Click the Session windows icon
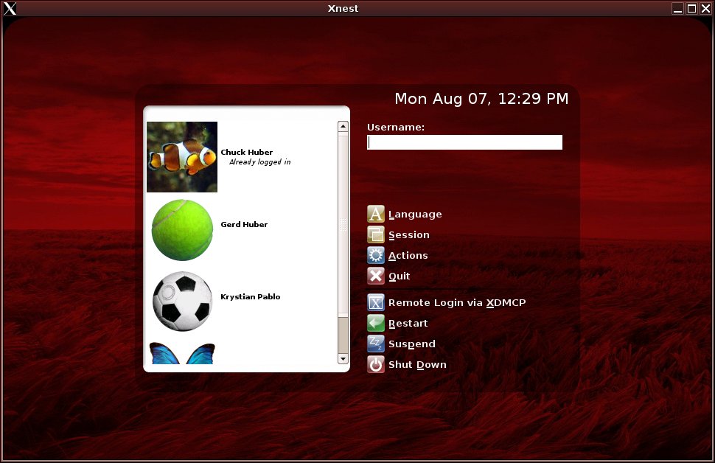 pos(376,234)
